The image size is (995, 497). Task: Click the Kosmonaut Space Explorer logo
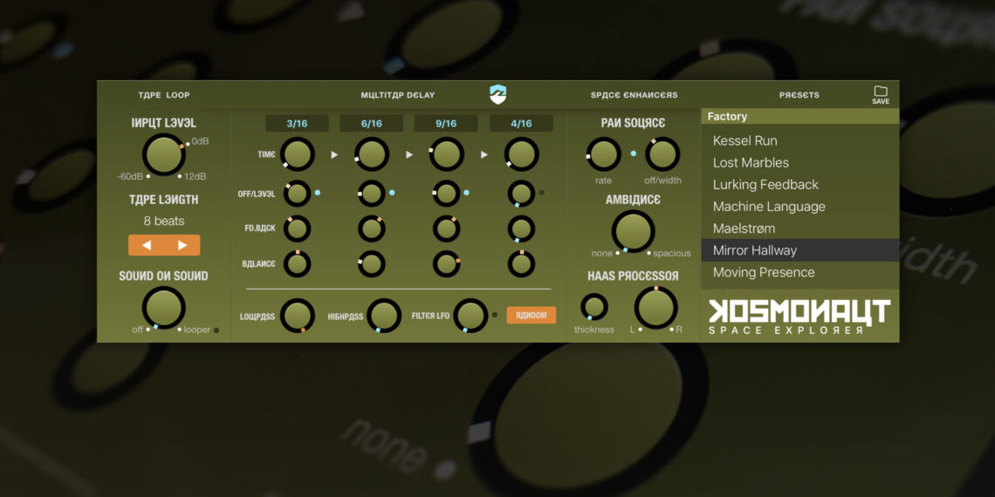coord(799,317)
